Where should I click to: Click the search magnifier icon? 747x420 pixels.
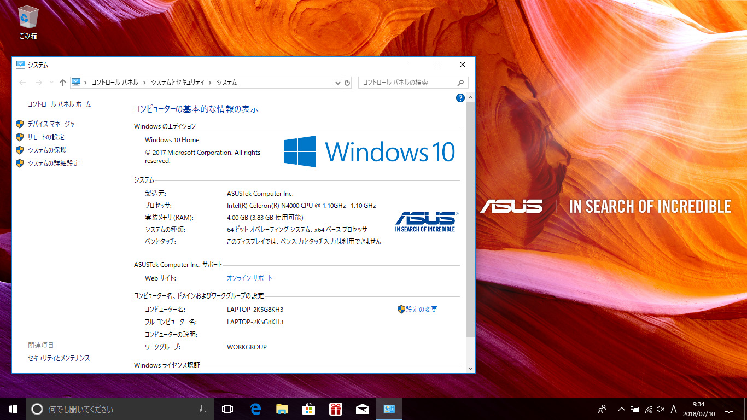pyautogui.click(x=462, y=83)
